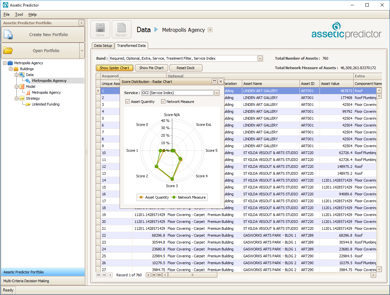Go to the previous page of records
The image size is (390, 295).
tap(105, 275)
